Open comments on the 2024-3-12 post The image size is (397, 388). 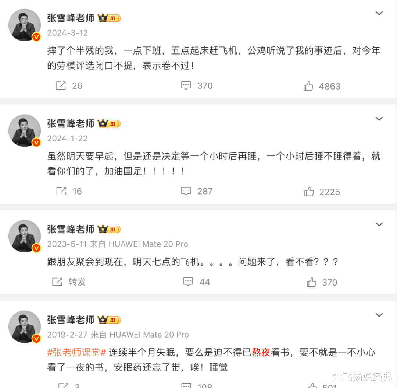186,86
